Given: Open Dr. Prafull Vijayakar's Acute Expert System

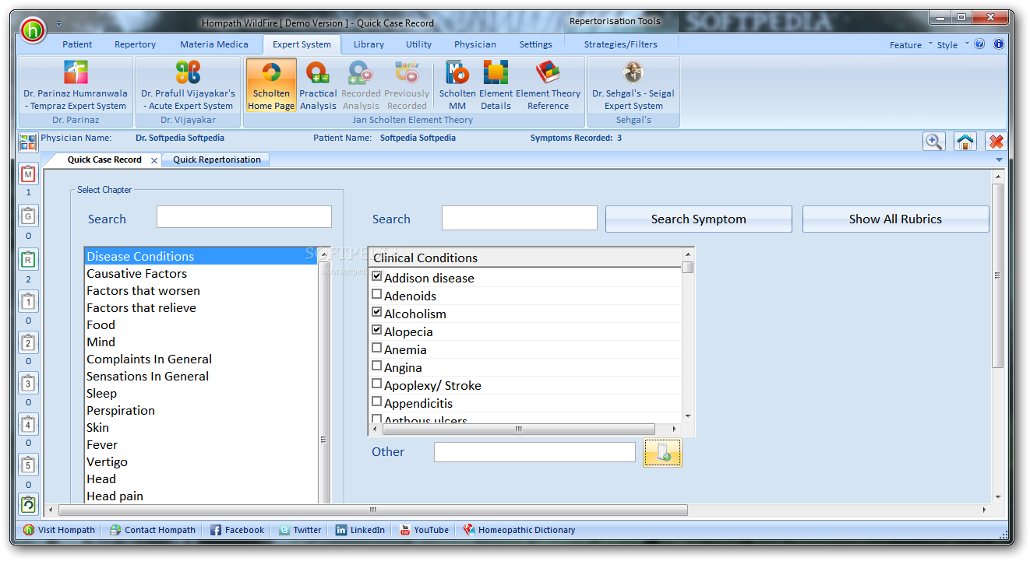Looking at the screenshot, I should [188, 86].
